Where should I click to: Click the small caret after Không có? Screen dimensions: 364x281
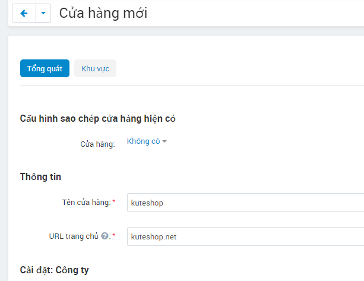164,141
